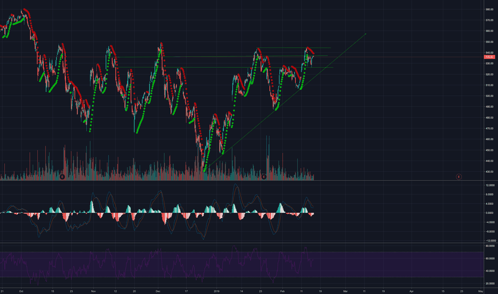
Task: Open the upcoming April earnings E marker
Action: [458, 177]
